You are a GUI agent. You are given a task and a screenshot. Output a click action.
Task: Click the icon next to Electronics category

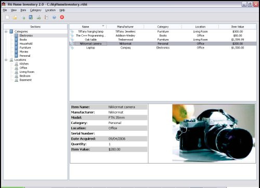coord(16,35)
